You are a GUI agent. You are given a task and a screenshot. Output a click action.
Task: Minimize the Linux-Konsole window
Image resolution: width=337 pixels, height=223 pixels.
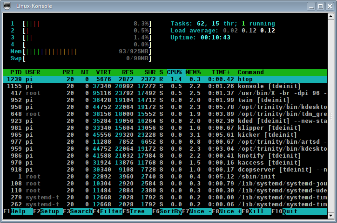tap(311, 6)
